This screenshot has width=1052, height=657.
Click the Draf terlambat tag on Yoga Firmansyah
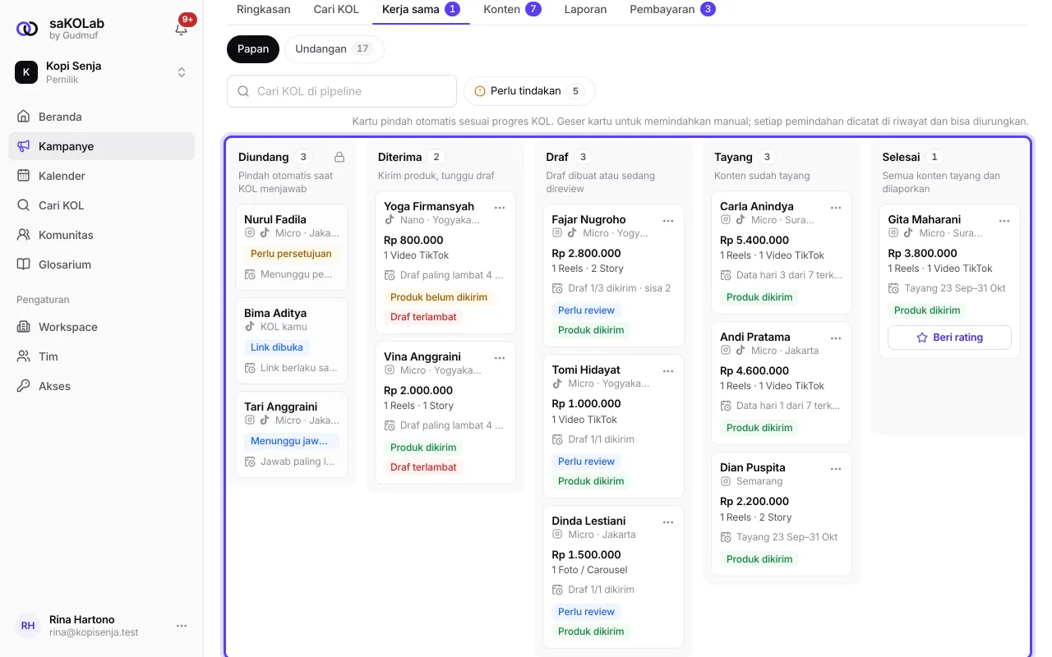click(423, 317)
